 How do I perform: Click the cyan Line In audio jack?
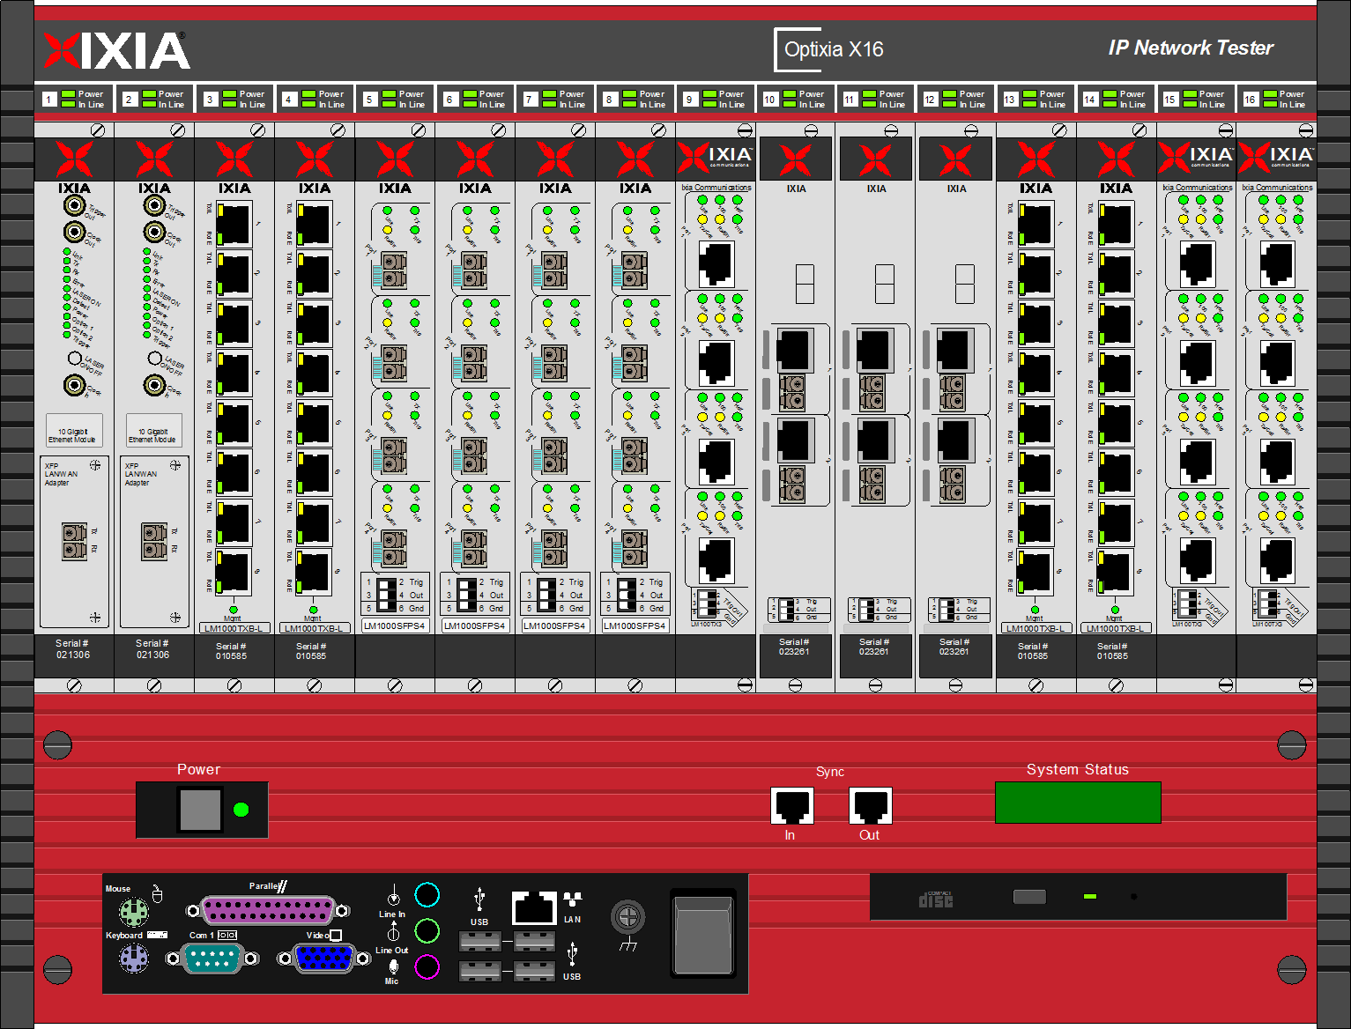(427, 895)
